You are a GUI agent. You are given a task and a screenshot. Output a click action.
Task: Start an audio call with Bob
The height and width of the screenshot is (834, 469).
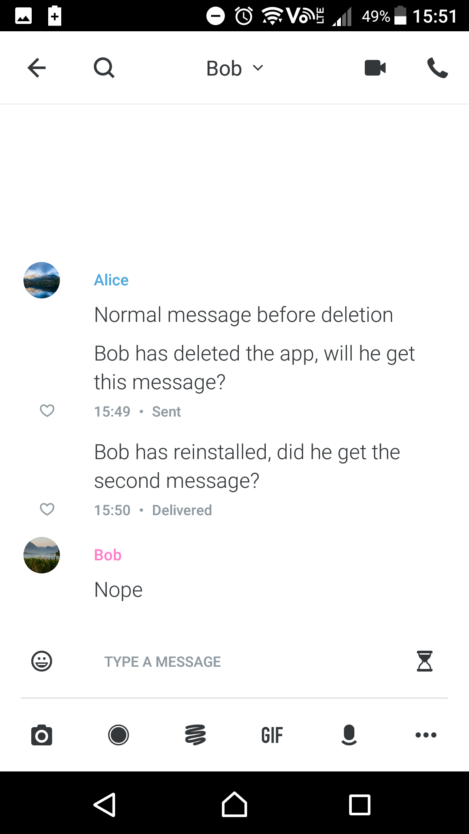437,68
